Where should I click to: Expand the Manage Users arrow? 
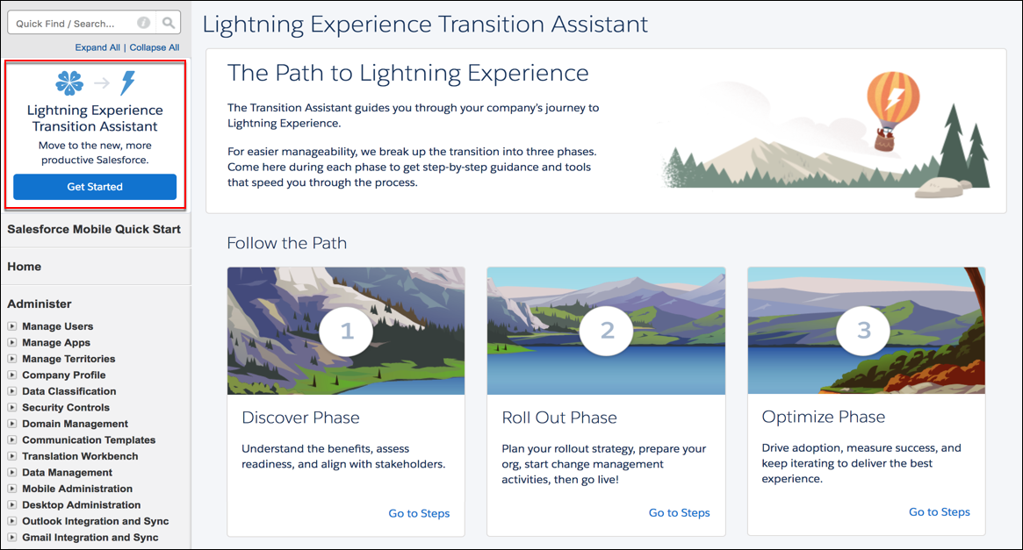(x=11, y=325)
